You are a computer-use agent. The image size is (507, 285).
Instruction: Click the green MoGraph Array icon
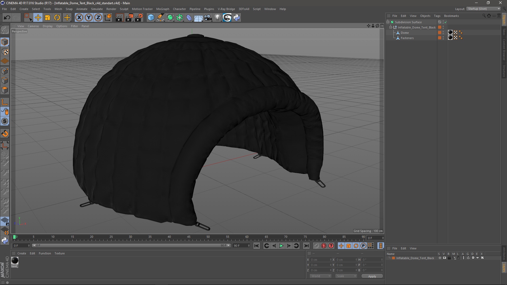[x=180, y=18]
